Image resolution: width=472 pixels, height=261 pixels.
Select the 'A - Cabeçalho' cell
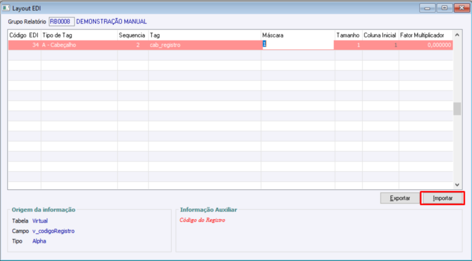click(x=79, y=45)
